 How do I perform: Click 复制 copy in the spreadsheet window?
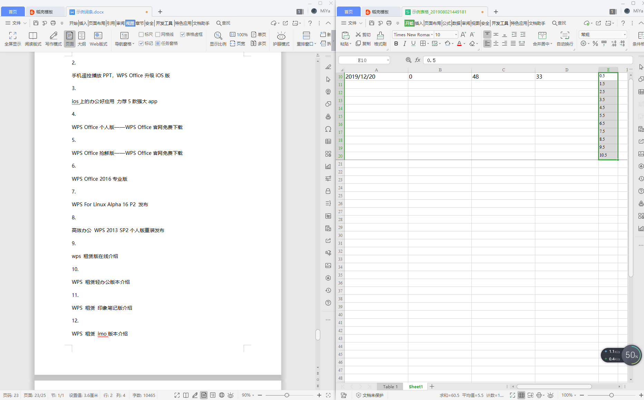(x=363, y=43)
